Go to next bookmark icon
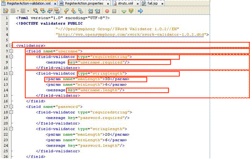This screenshot has height=159, width=250. click(x=74, y=11)
